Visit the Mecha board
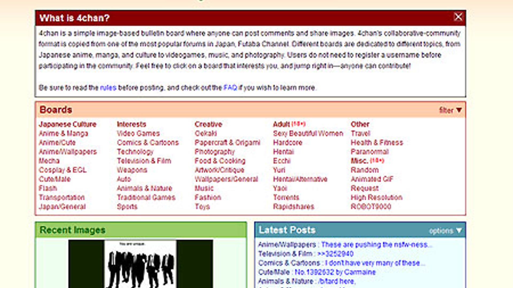513x288 pixels. click(49, 161)
